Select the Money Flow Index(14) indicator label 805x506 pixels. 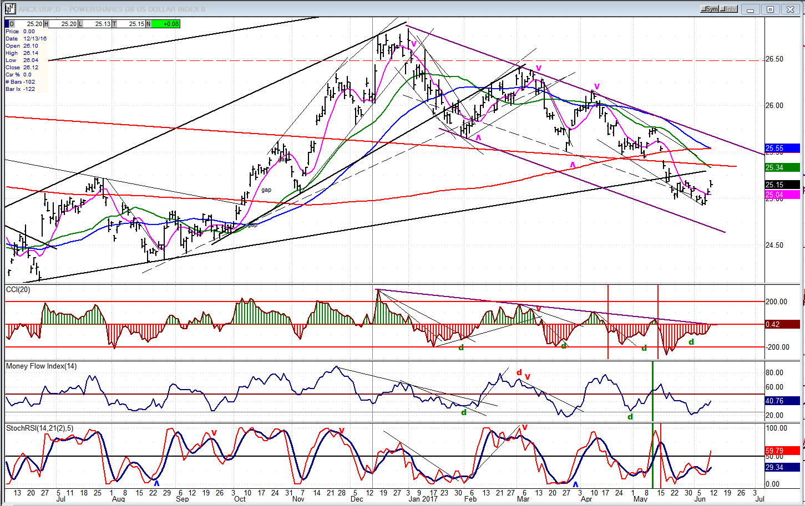point(41,366)
